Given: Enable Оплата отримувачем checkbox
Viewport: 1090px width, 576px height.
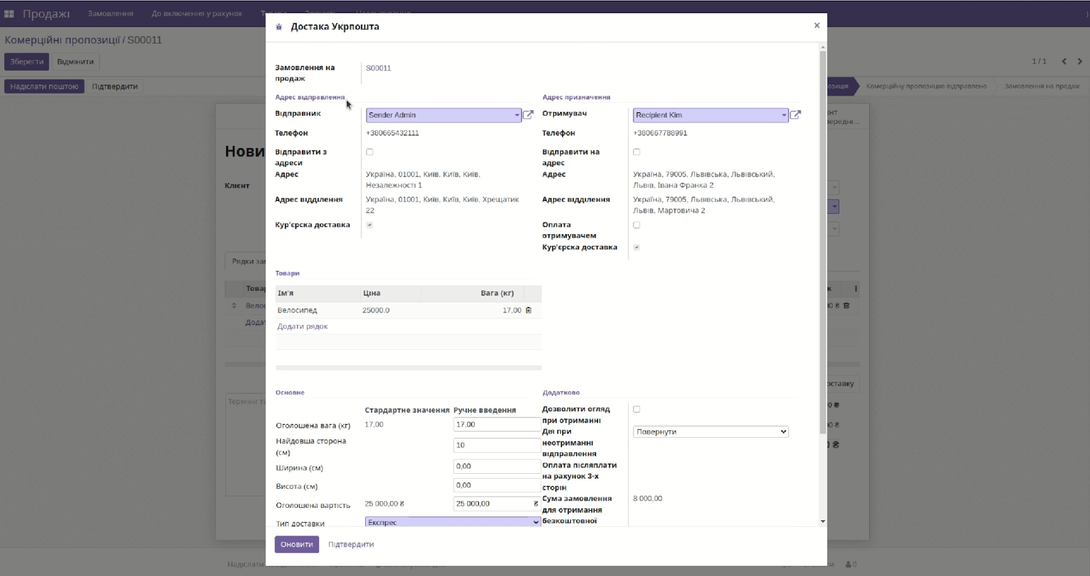Looking at the screenshot, I should 637,225.
